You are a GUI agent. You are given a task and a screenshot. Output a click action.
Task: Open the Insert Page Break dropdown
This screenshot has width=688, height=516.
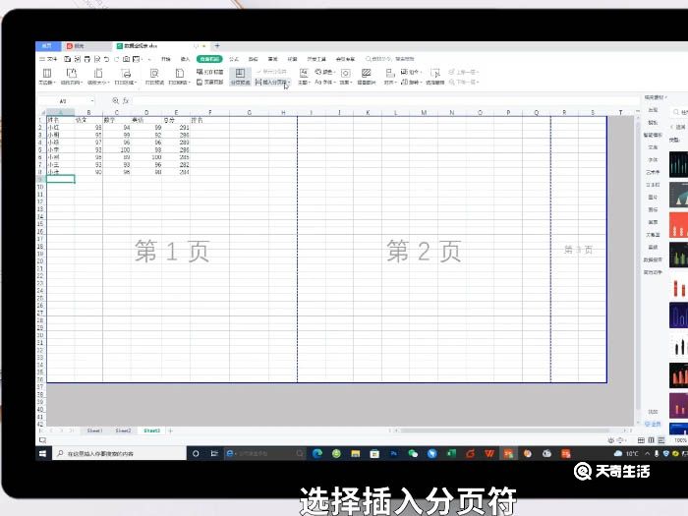click(272, 82)
